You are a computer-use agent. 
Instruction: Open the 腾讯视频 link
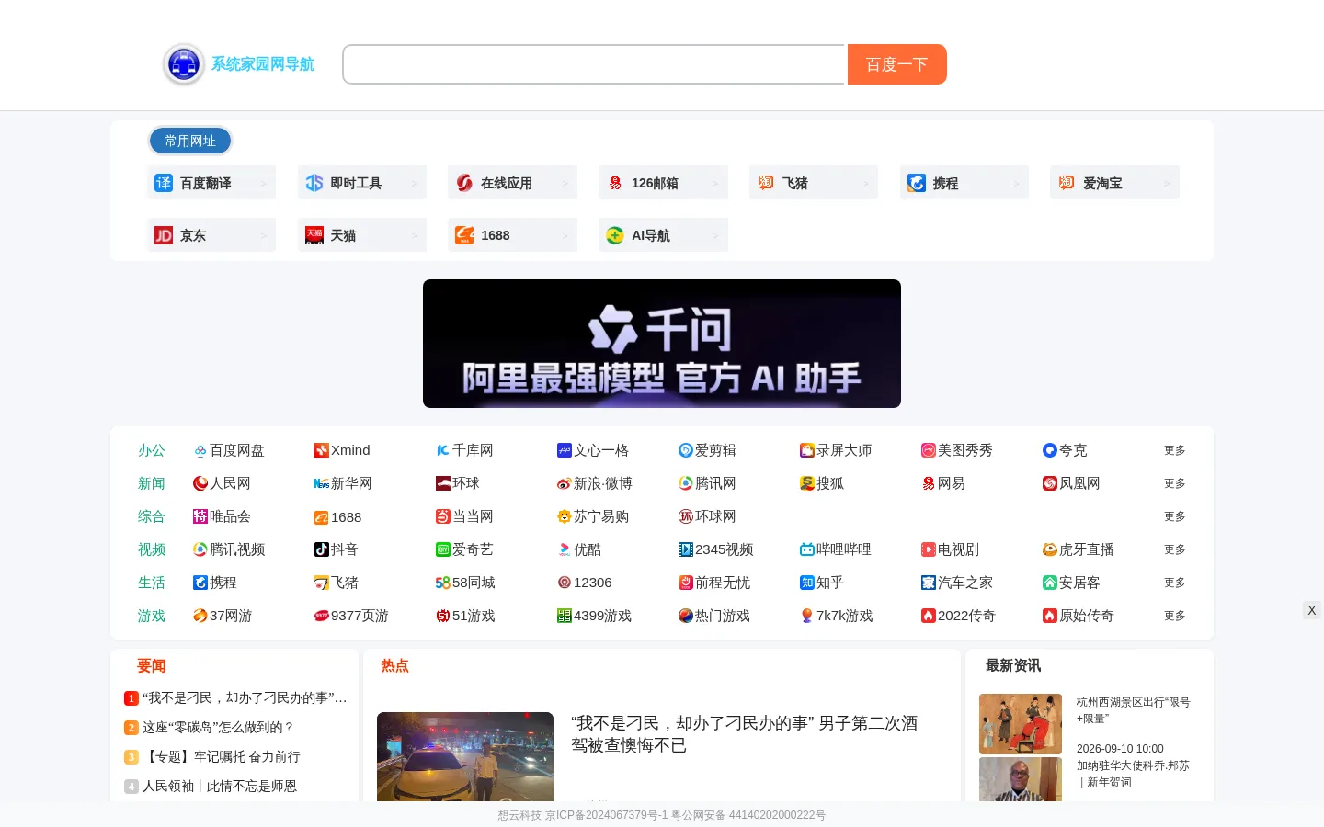[x=229, y=549]
